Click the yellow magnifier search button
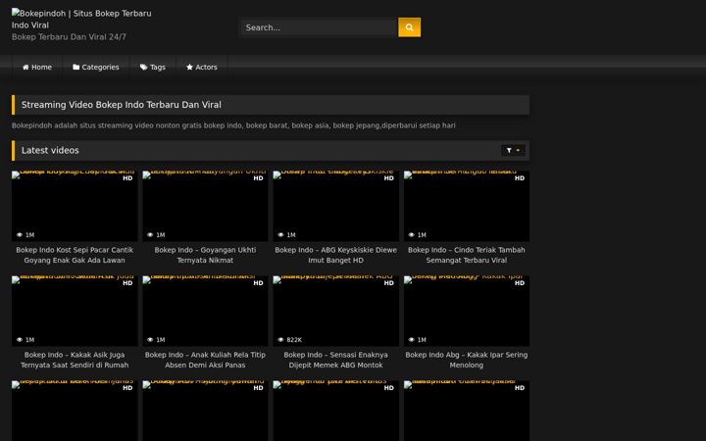 (x=409, y=27)
